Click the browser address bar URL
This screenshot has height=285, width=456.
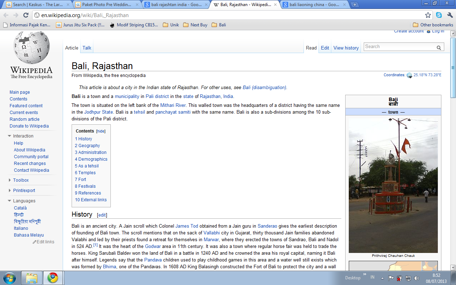85,15
